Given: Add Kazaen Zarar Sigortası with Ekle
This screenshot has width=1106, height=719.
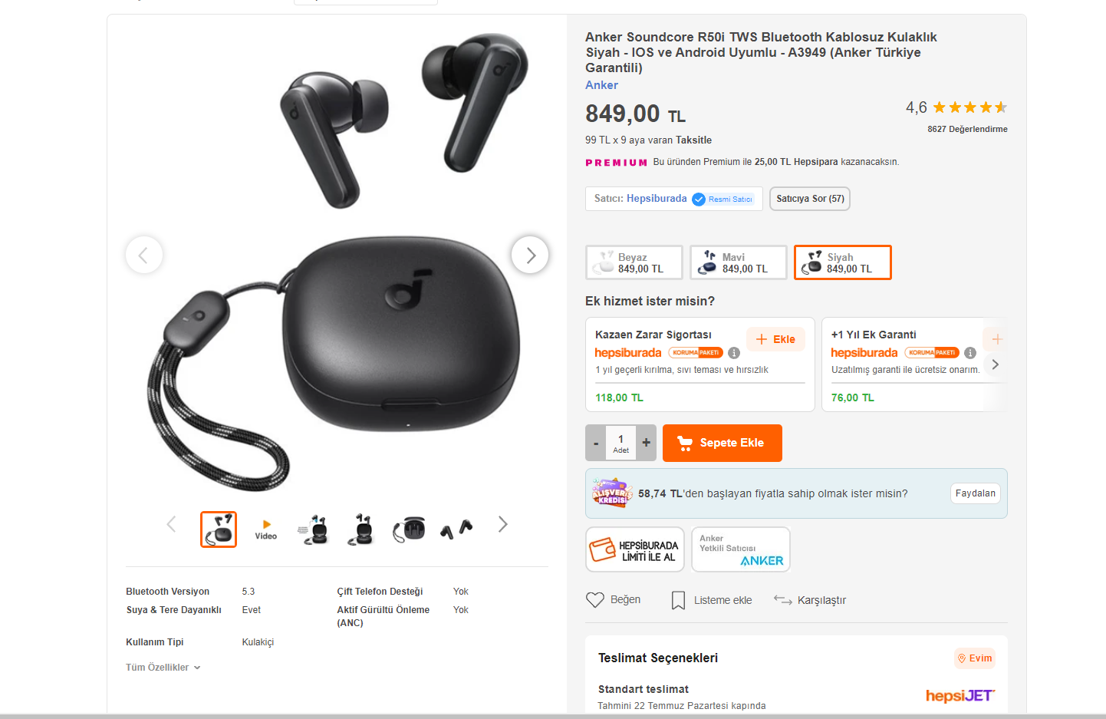Looking at the screenshot, I should pyautogui.click(x=775, y=339).
